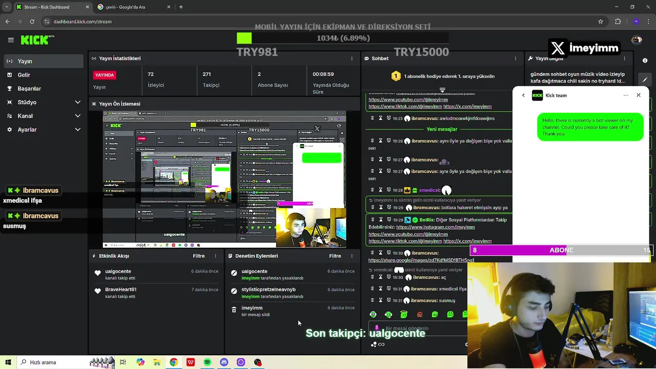The image size is (656, 369).
Task: Click the 271 Takipçi follower count
Action: pyautogui.click(x=211, y=79)
